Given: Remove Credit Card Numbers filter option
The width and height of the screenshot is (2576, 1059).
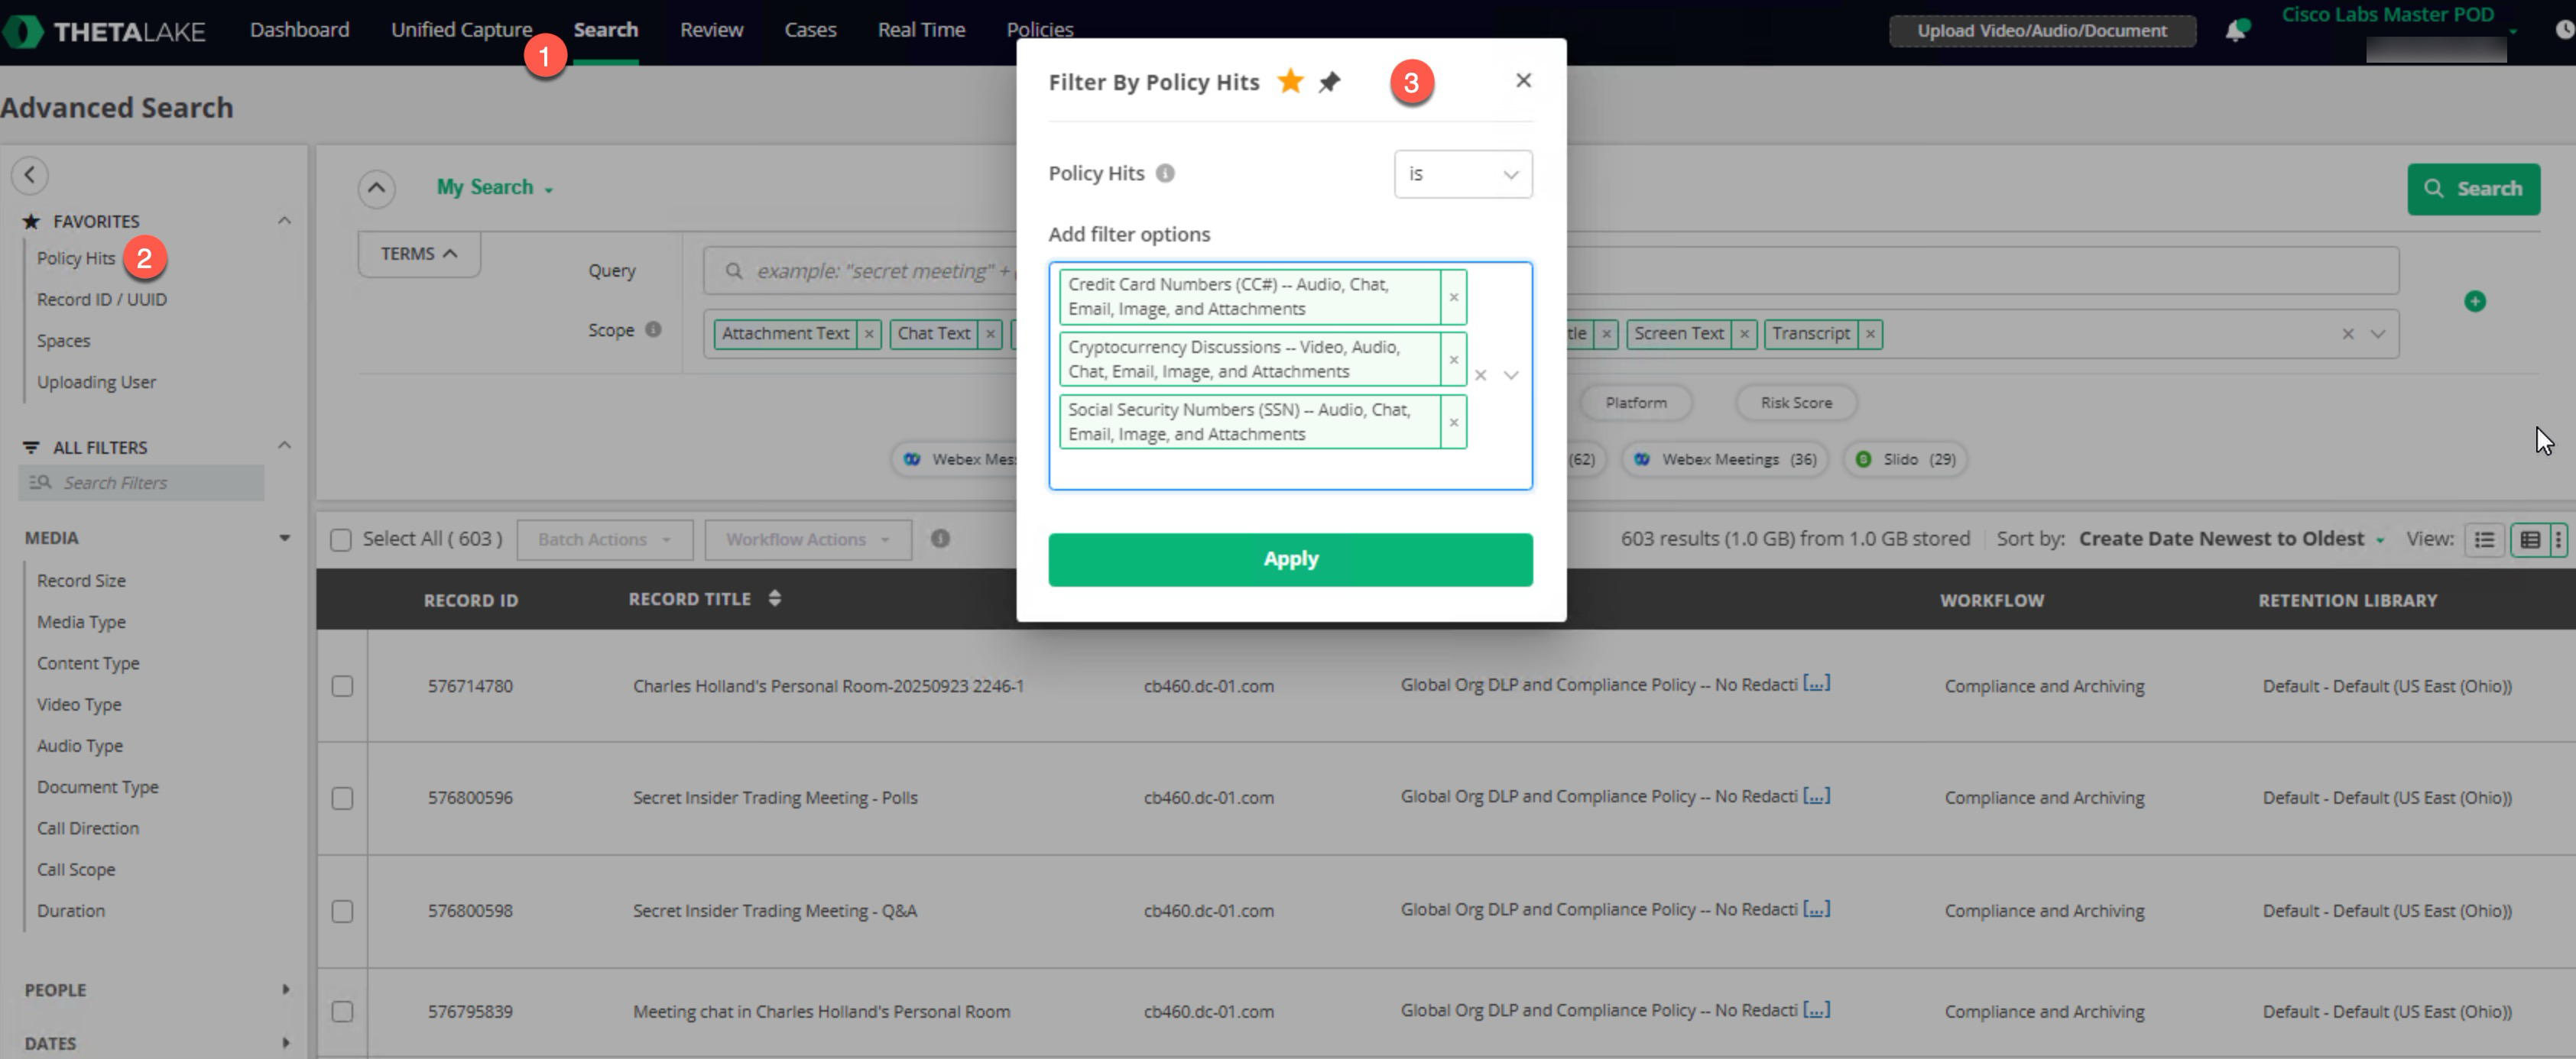Looking at the screenshot, I should click(1453, 297).
